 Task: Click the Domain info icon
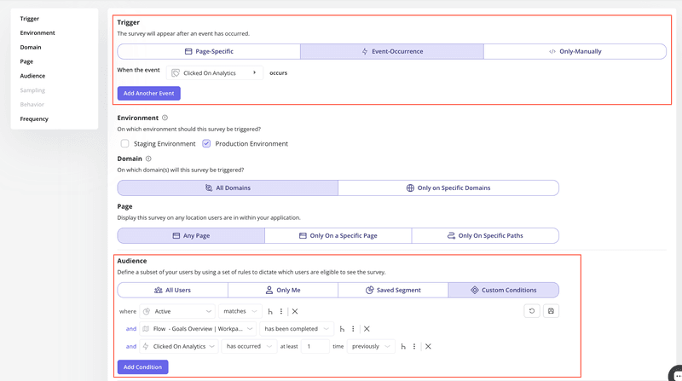148,159
